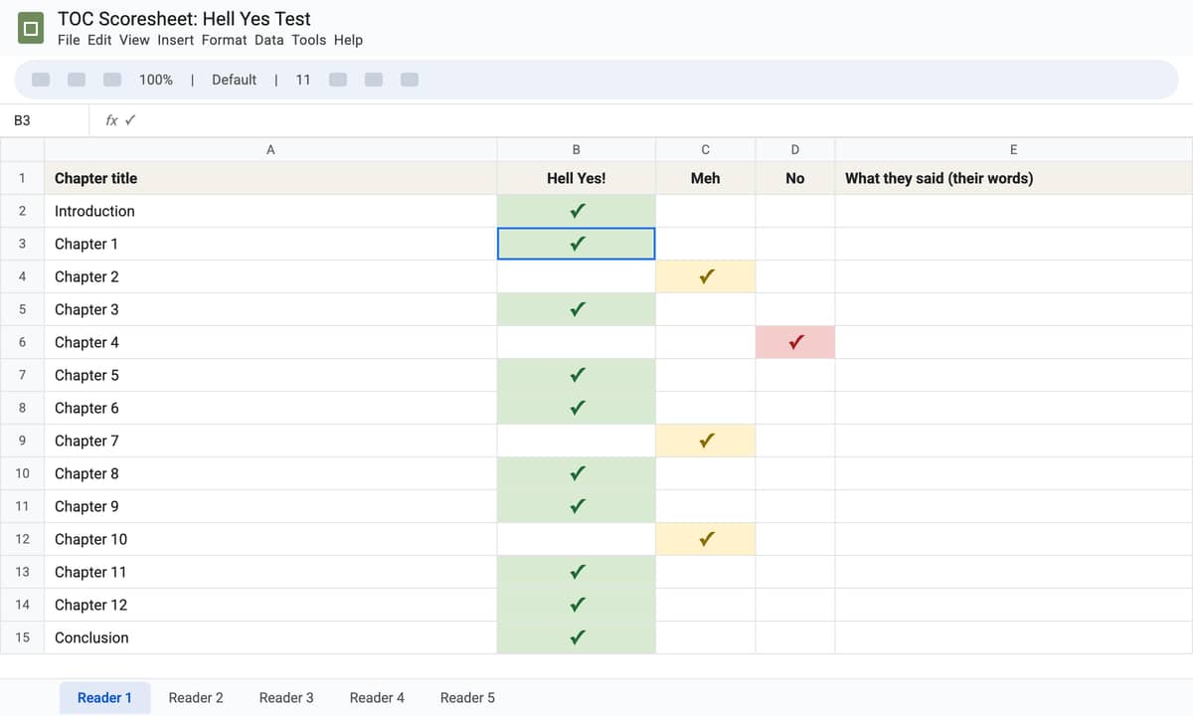Viewport: 1193px width, 716px height.
Task: Click the Chapter title header cell
Action: point(270,178)
